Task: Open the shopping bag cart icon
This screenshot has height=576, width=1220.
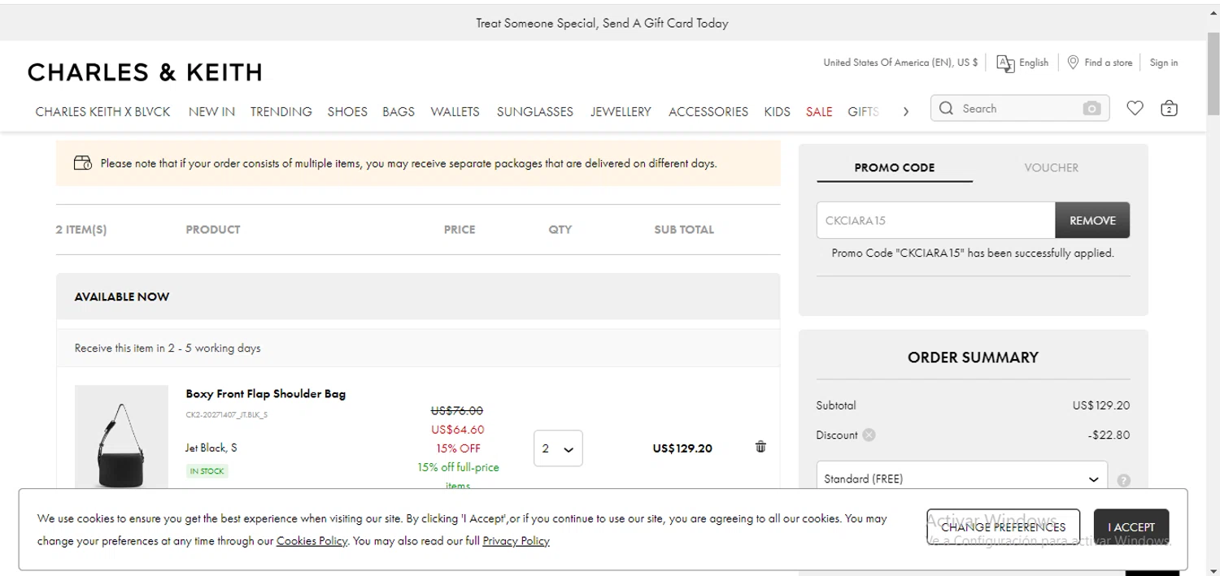Action: (x=1169, y=108)
